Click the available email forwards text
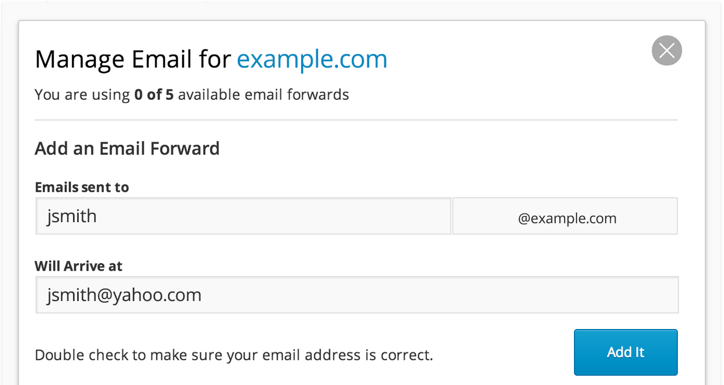 click(263, 94)
